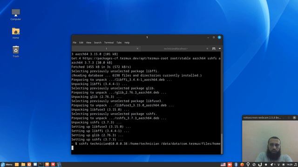The width and height of the screenshot is (298, 167).
Task: Open the Search menu in the terminal
Action: click(x=98, y=43)
